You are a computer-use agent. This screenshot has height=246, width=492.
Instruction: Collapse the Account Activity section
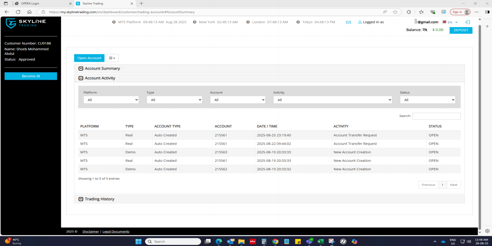click(81, 78)
